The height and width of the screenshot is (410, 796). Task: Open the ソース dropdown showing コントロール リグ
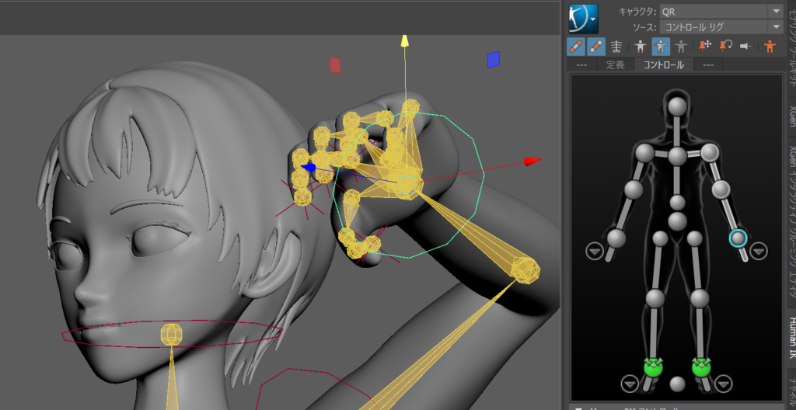(x=721, y=27)
